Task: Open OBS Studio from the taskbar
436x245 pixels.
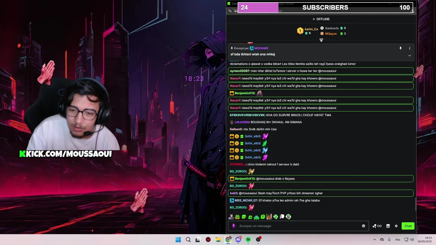Action: click(x=258, y=240)
